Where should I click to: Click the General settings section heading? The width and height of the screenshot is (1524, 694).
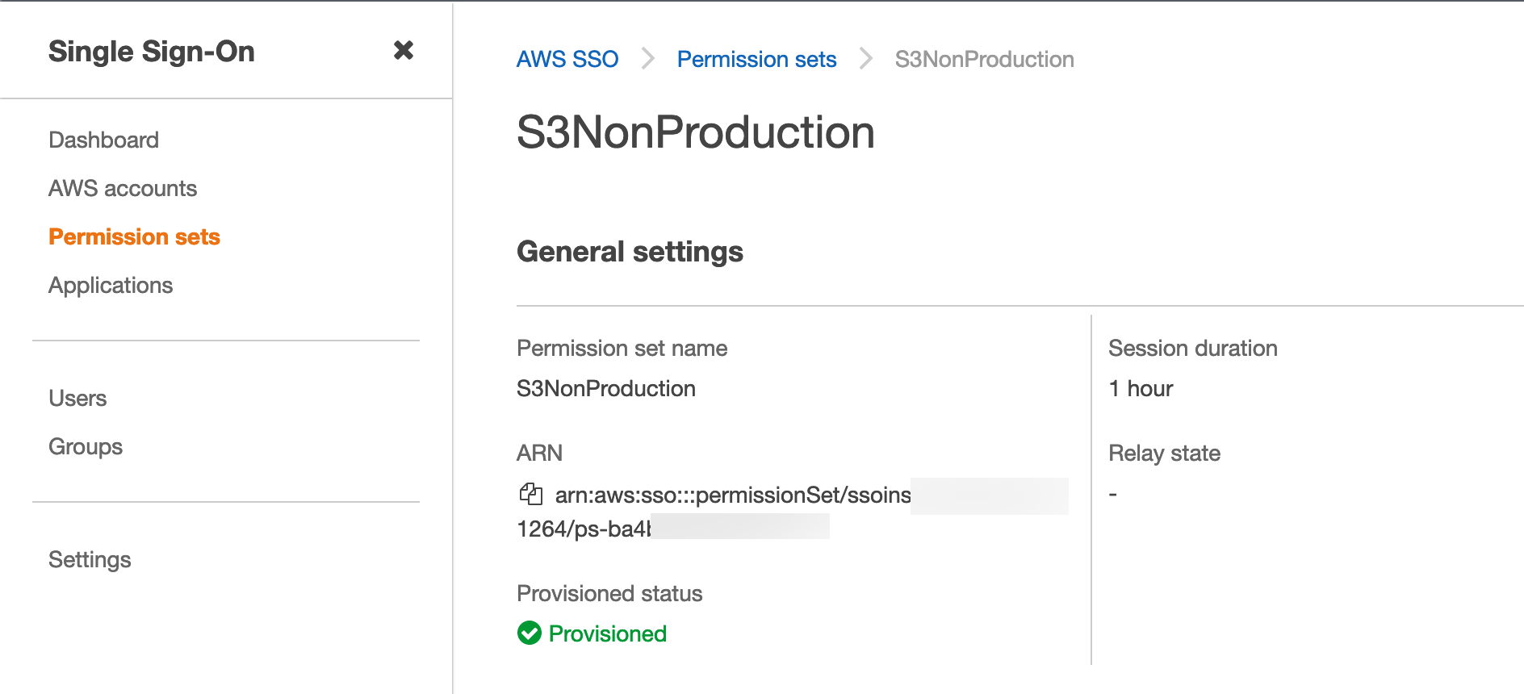pyautogui.click(x=630, y=252)
